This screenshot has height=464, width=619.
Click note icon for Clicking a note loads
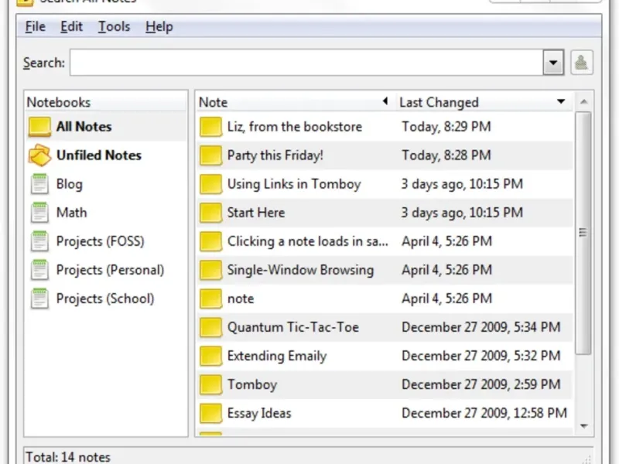(x=210, y=241)
